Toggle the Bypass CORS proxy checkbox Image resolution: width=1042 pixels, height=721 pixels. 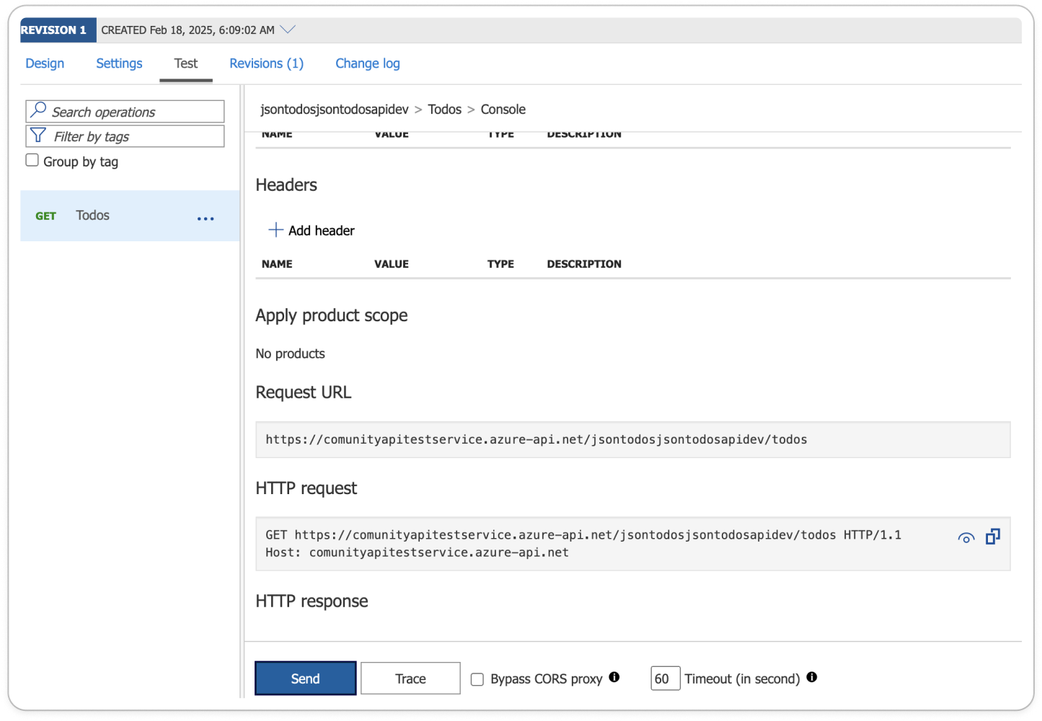[477, 679]
